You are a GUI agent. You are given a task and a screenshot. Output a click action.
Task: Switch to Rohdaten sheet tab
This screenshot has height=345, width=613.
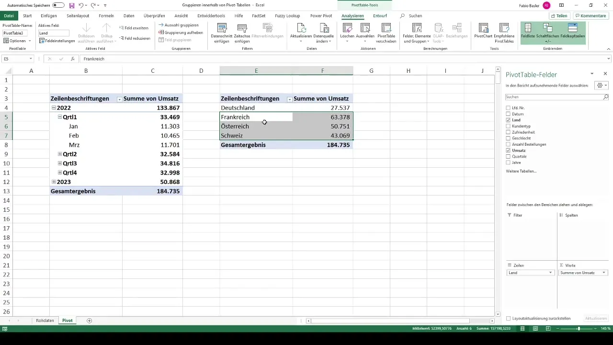(x=45, y=321)
